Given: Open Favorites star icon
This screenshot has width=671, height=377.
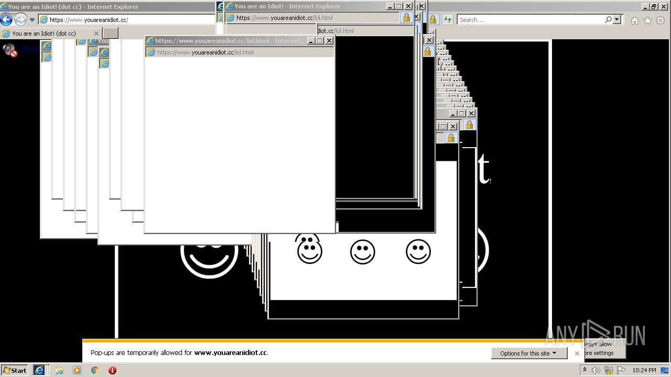Looking at the screenshot, I should click(x=648, y=20).
